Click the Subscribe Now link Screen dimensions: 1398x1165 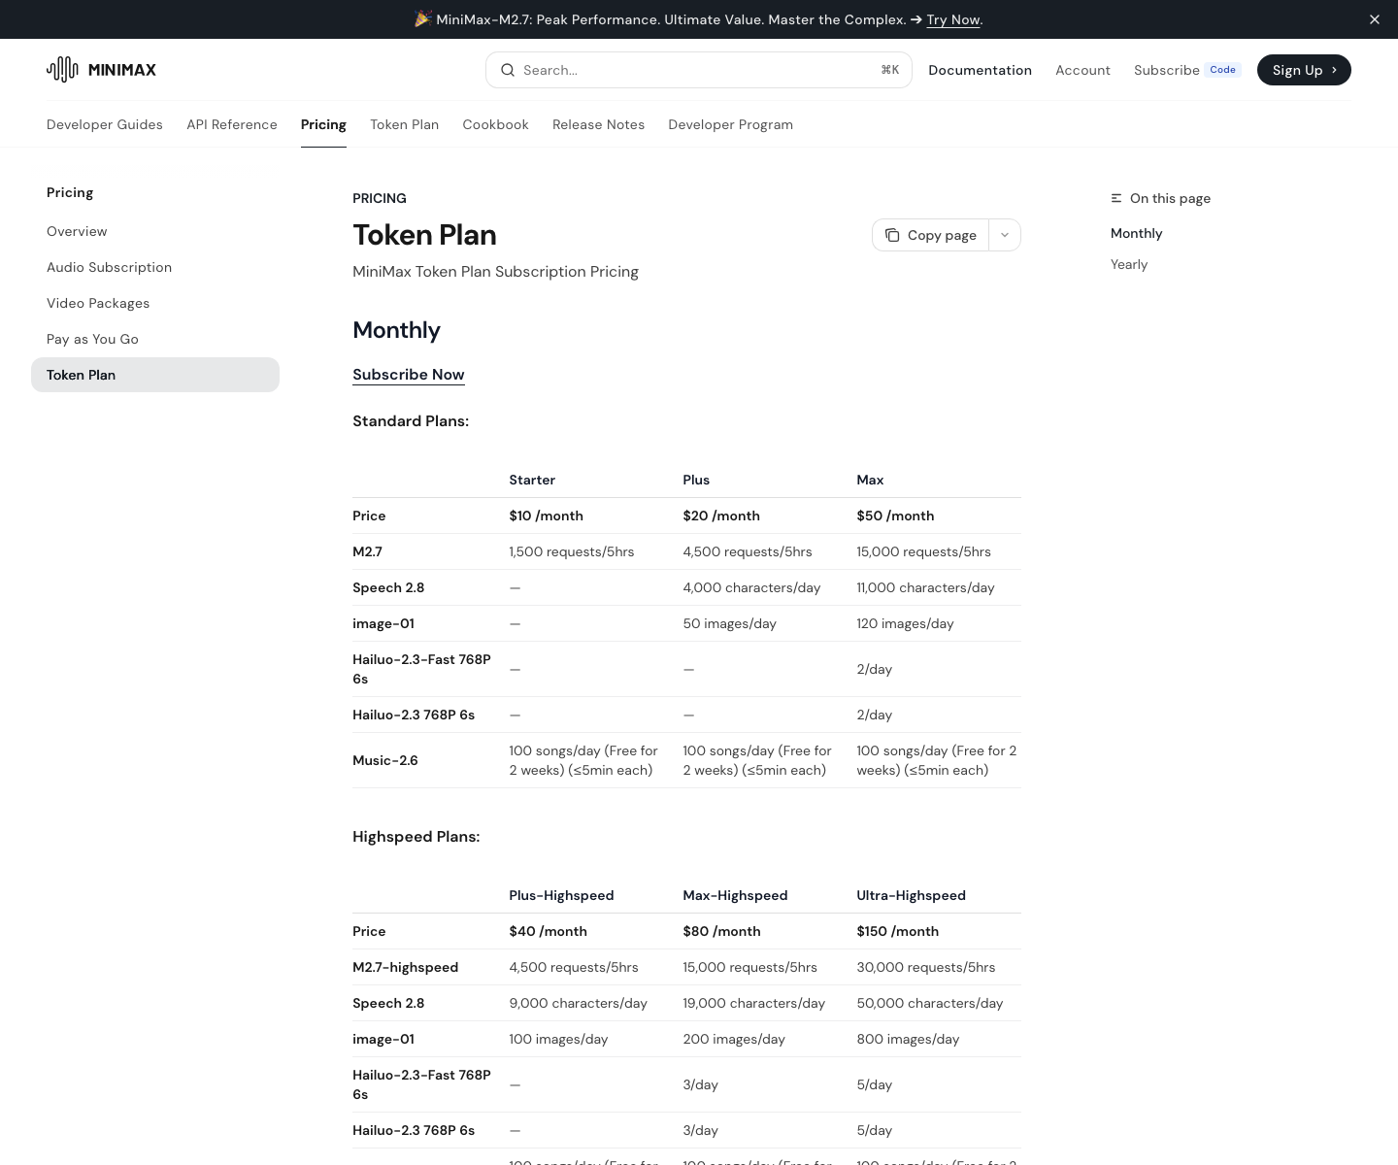[408, 375]
